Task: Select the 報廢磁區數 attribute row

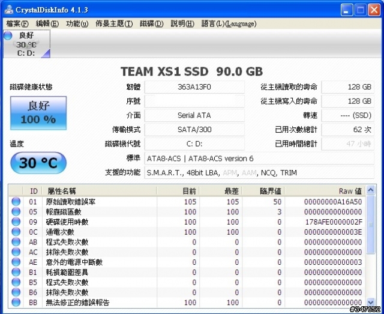Action: point(187,212)
